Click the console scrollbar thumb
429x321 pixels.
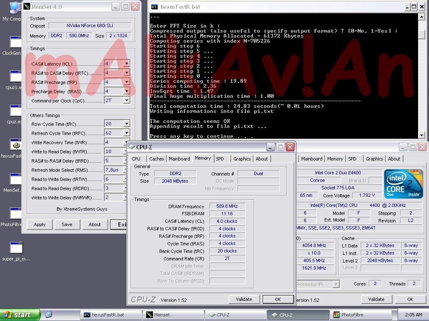(421, 35)
